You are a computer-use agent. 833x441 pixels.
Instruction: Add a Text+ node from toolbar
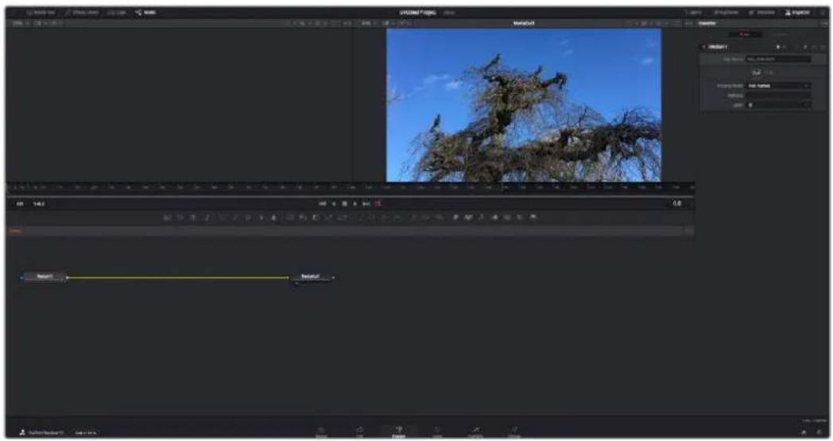click(x=193, y=217)
